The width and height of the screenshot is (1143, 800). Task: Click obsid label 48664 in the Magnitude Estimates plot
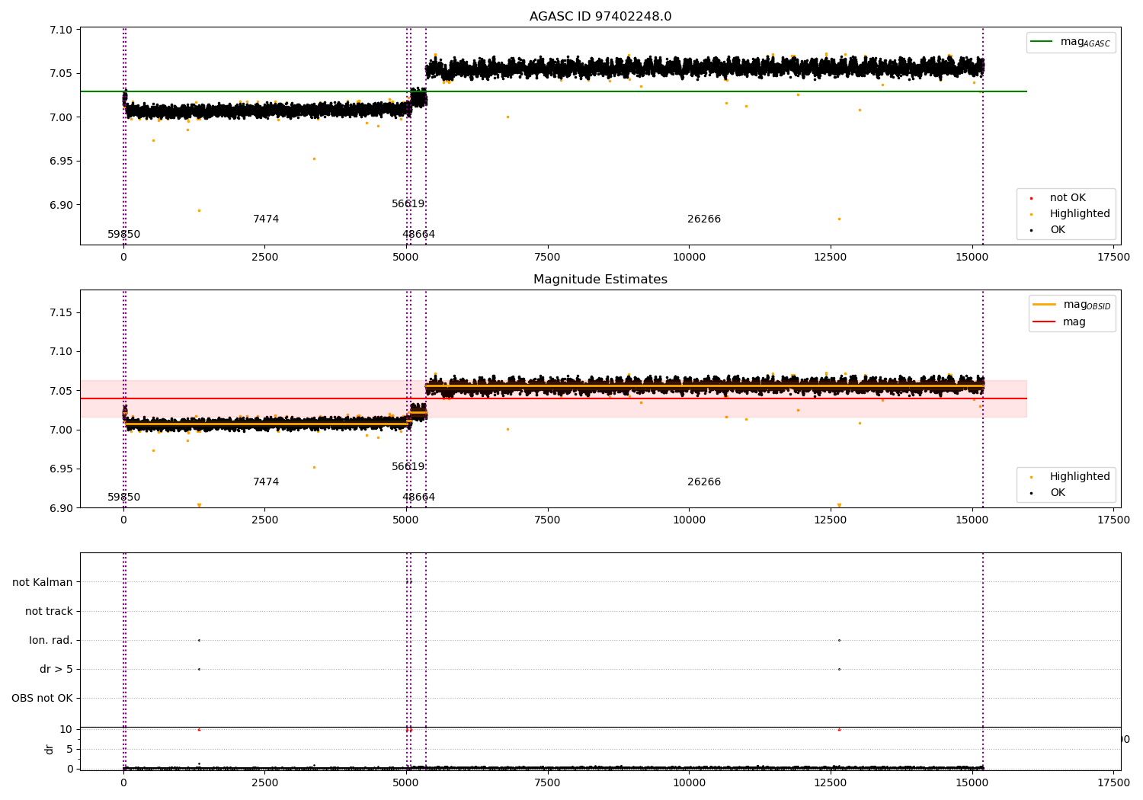tap(419, 498)
